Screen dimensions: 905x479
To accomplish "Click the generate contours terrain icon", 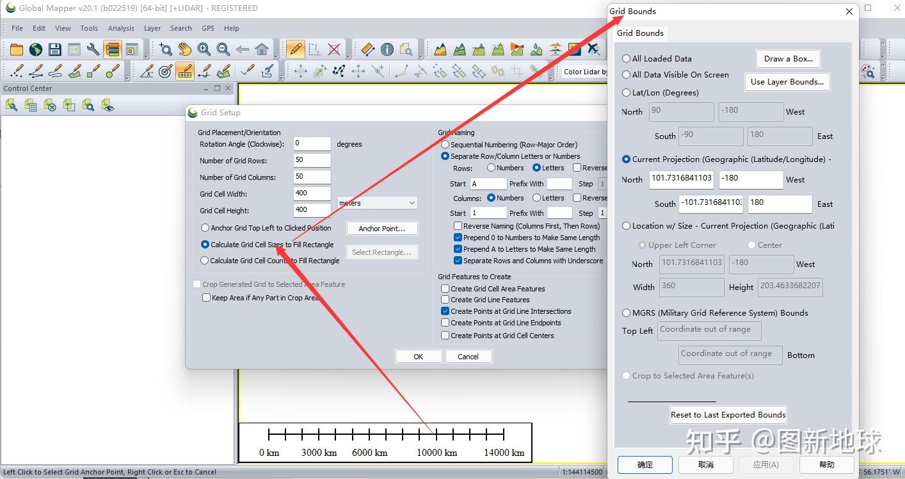I will click(460, 49).
